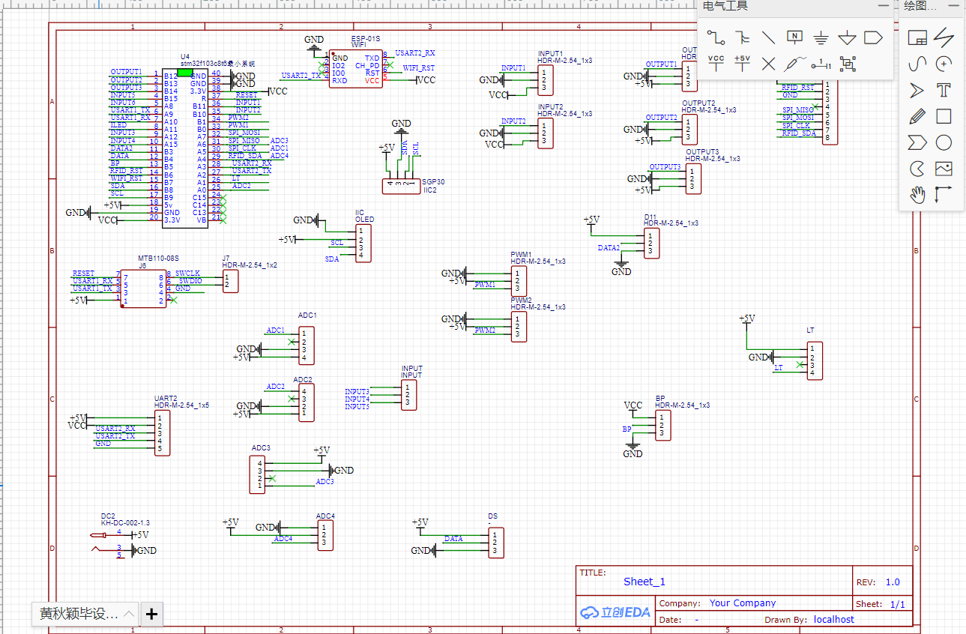Click the 绘图 panel title
This screenshot has height=634, width=966.
point(920,6)
